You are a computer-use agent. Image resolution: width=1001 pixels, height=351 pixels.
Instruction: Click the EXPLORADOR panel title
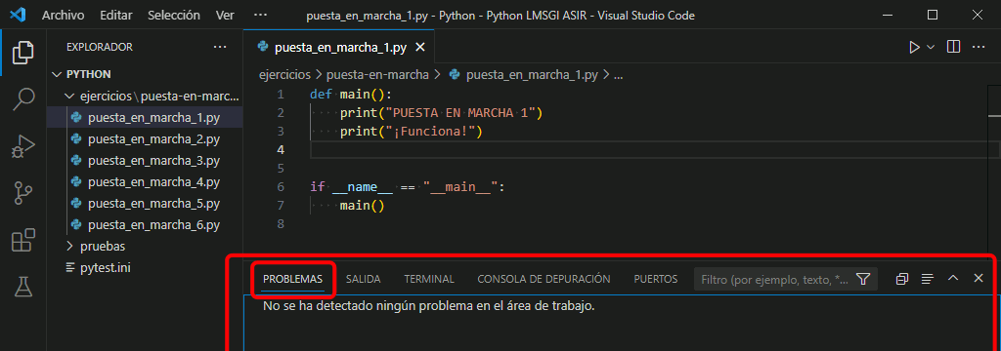(x=100, y=47)
